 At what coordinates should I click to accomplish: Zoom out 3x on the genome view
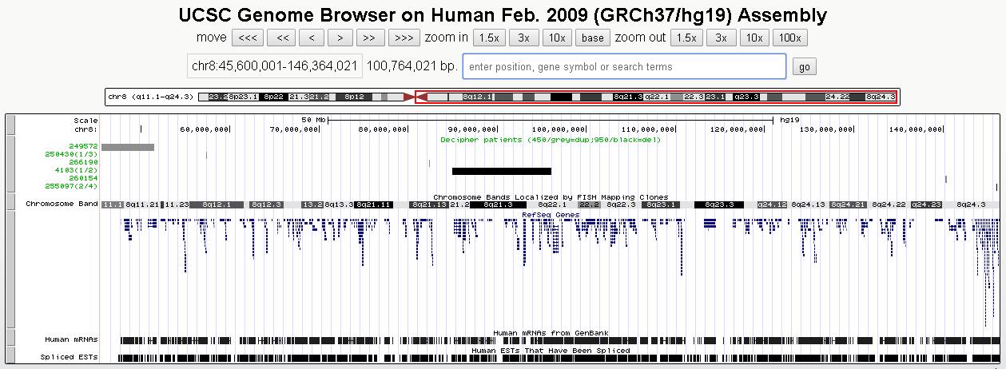[x=721, y=38]
